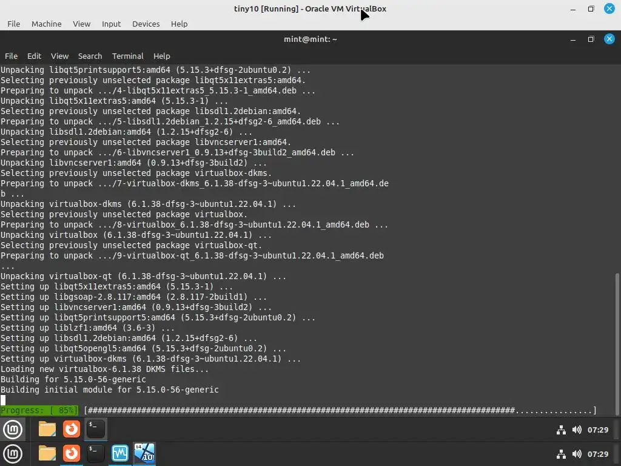Launch Firefox in the guest panel

[72, 429]
